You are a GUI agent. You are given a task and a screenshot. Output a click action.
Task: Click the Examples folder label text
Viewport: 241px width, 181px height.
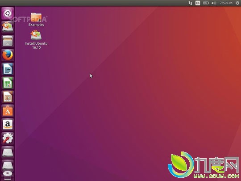pos(36,25)
